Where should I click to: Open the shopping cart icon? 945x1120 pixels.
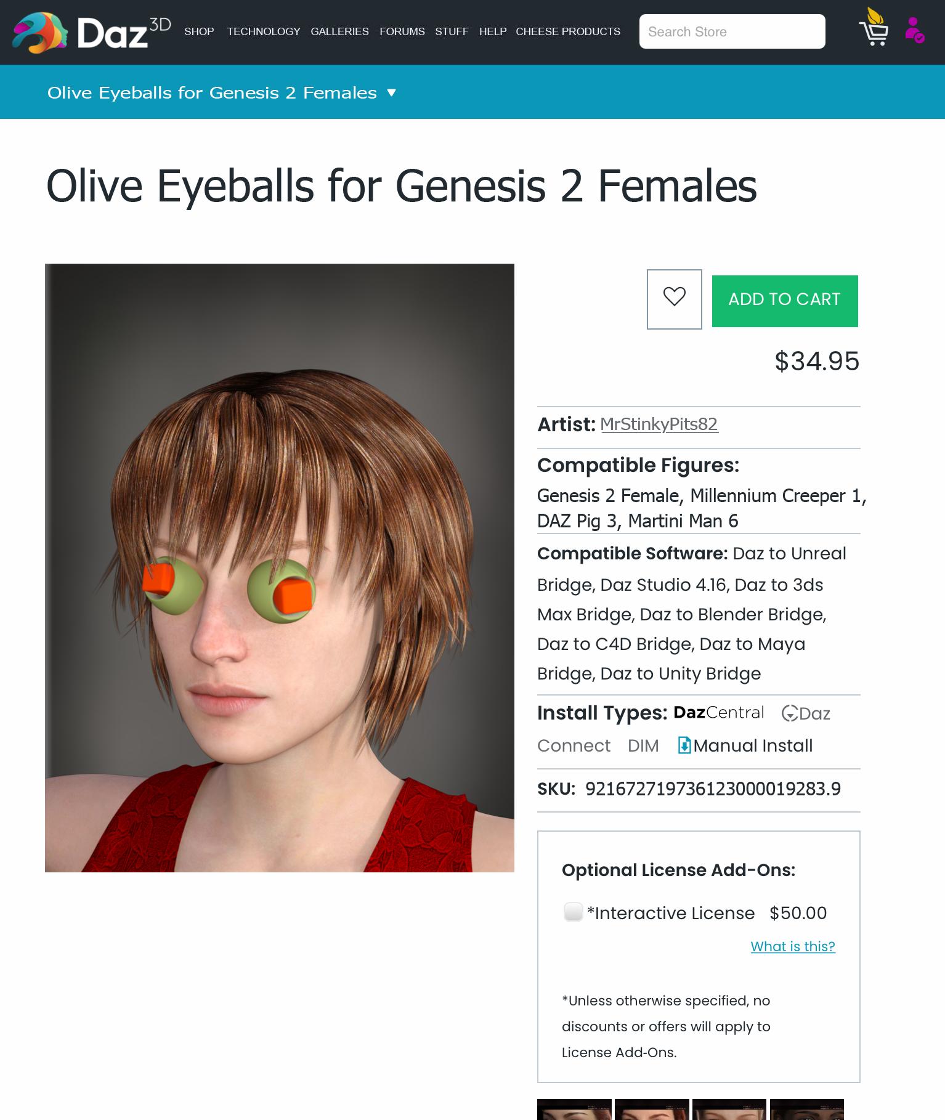pos(874,26)
